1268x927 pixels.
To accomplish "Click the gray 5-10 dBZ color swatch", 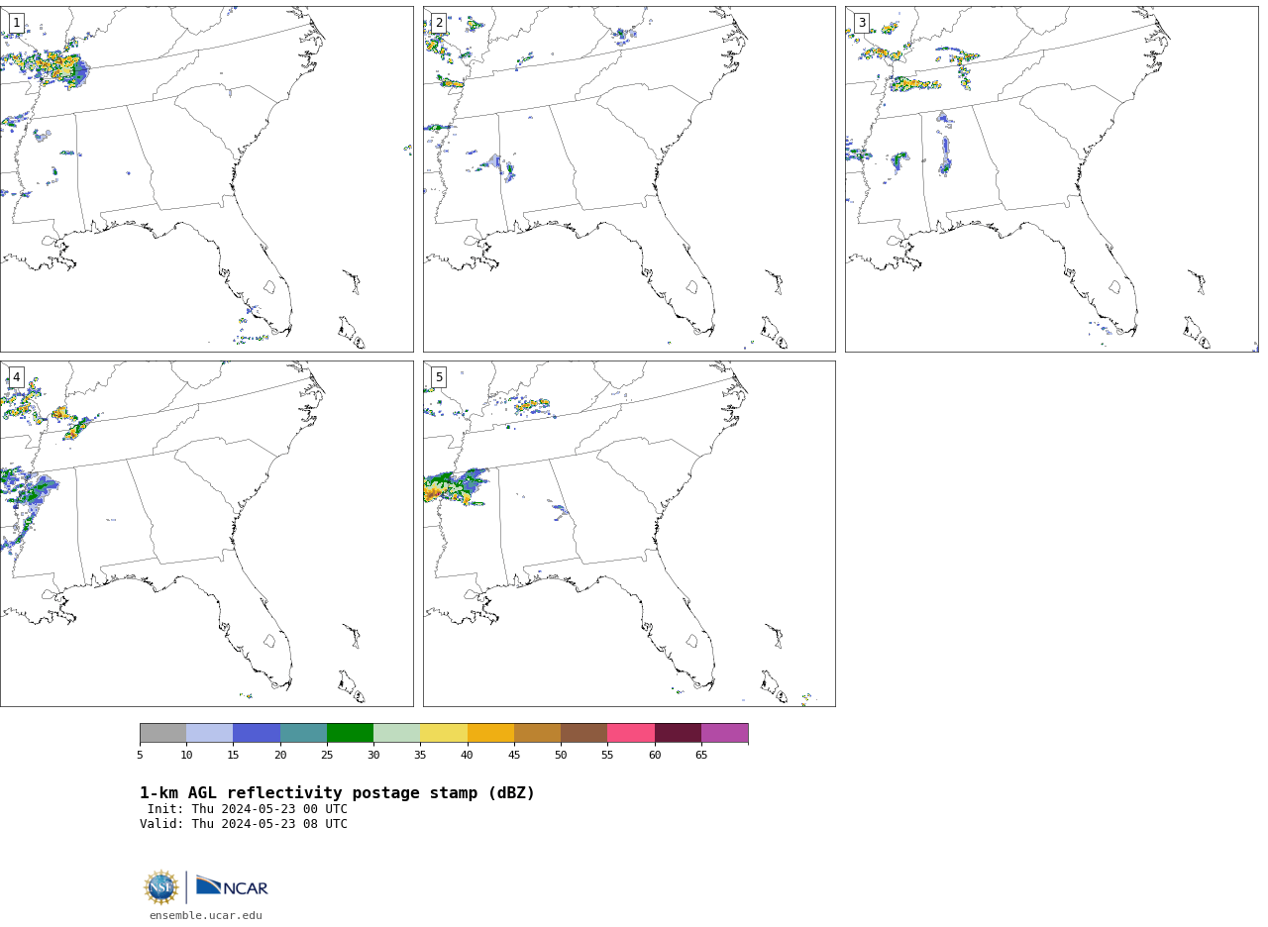I will [162, 733].
